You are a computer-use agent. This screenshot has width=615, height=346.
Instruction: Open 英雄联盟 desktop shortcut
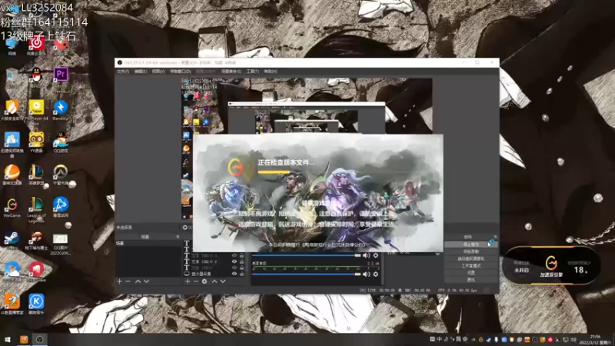(36, 172)
